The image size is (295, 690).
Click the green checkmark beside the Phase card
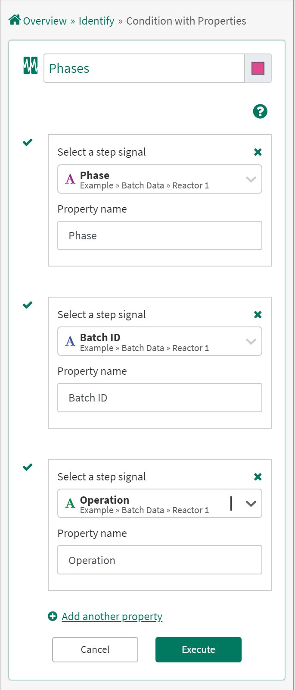(x=27, y=142)
